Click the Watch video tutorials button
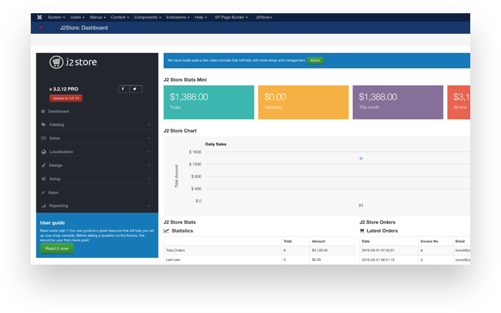 (315, 60)
